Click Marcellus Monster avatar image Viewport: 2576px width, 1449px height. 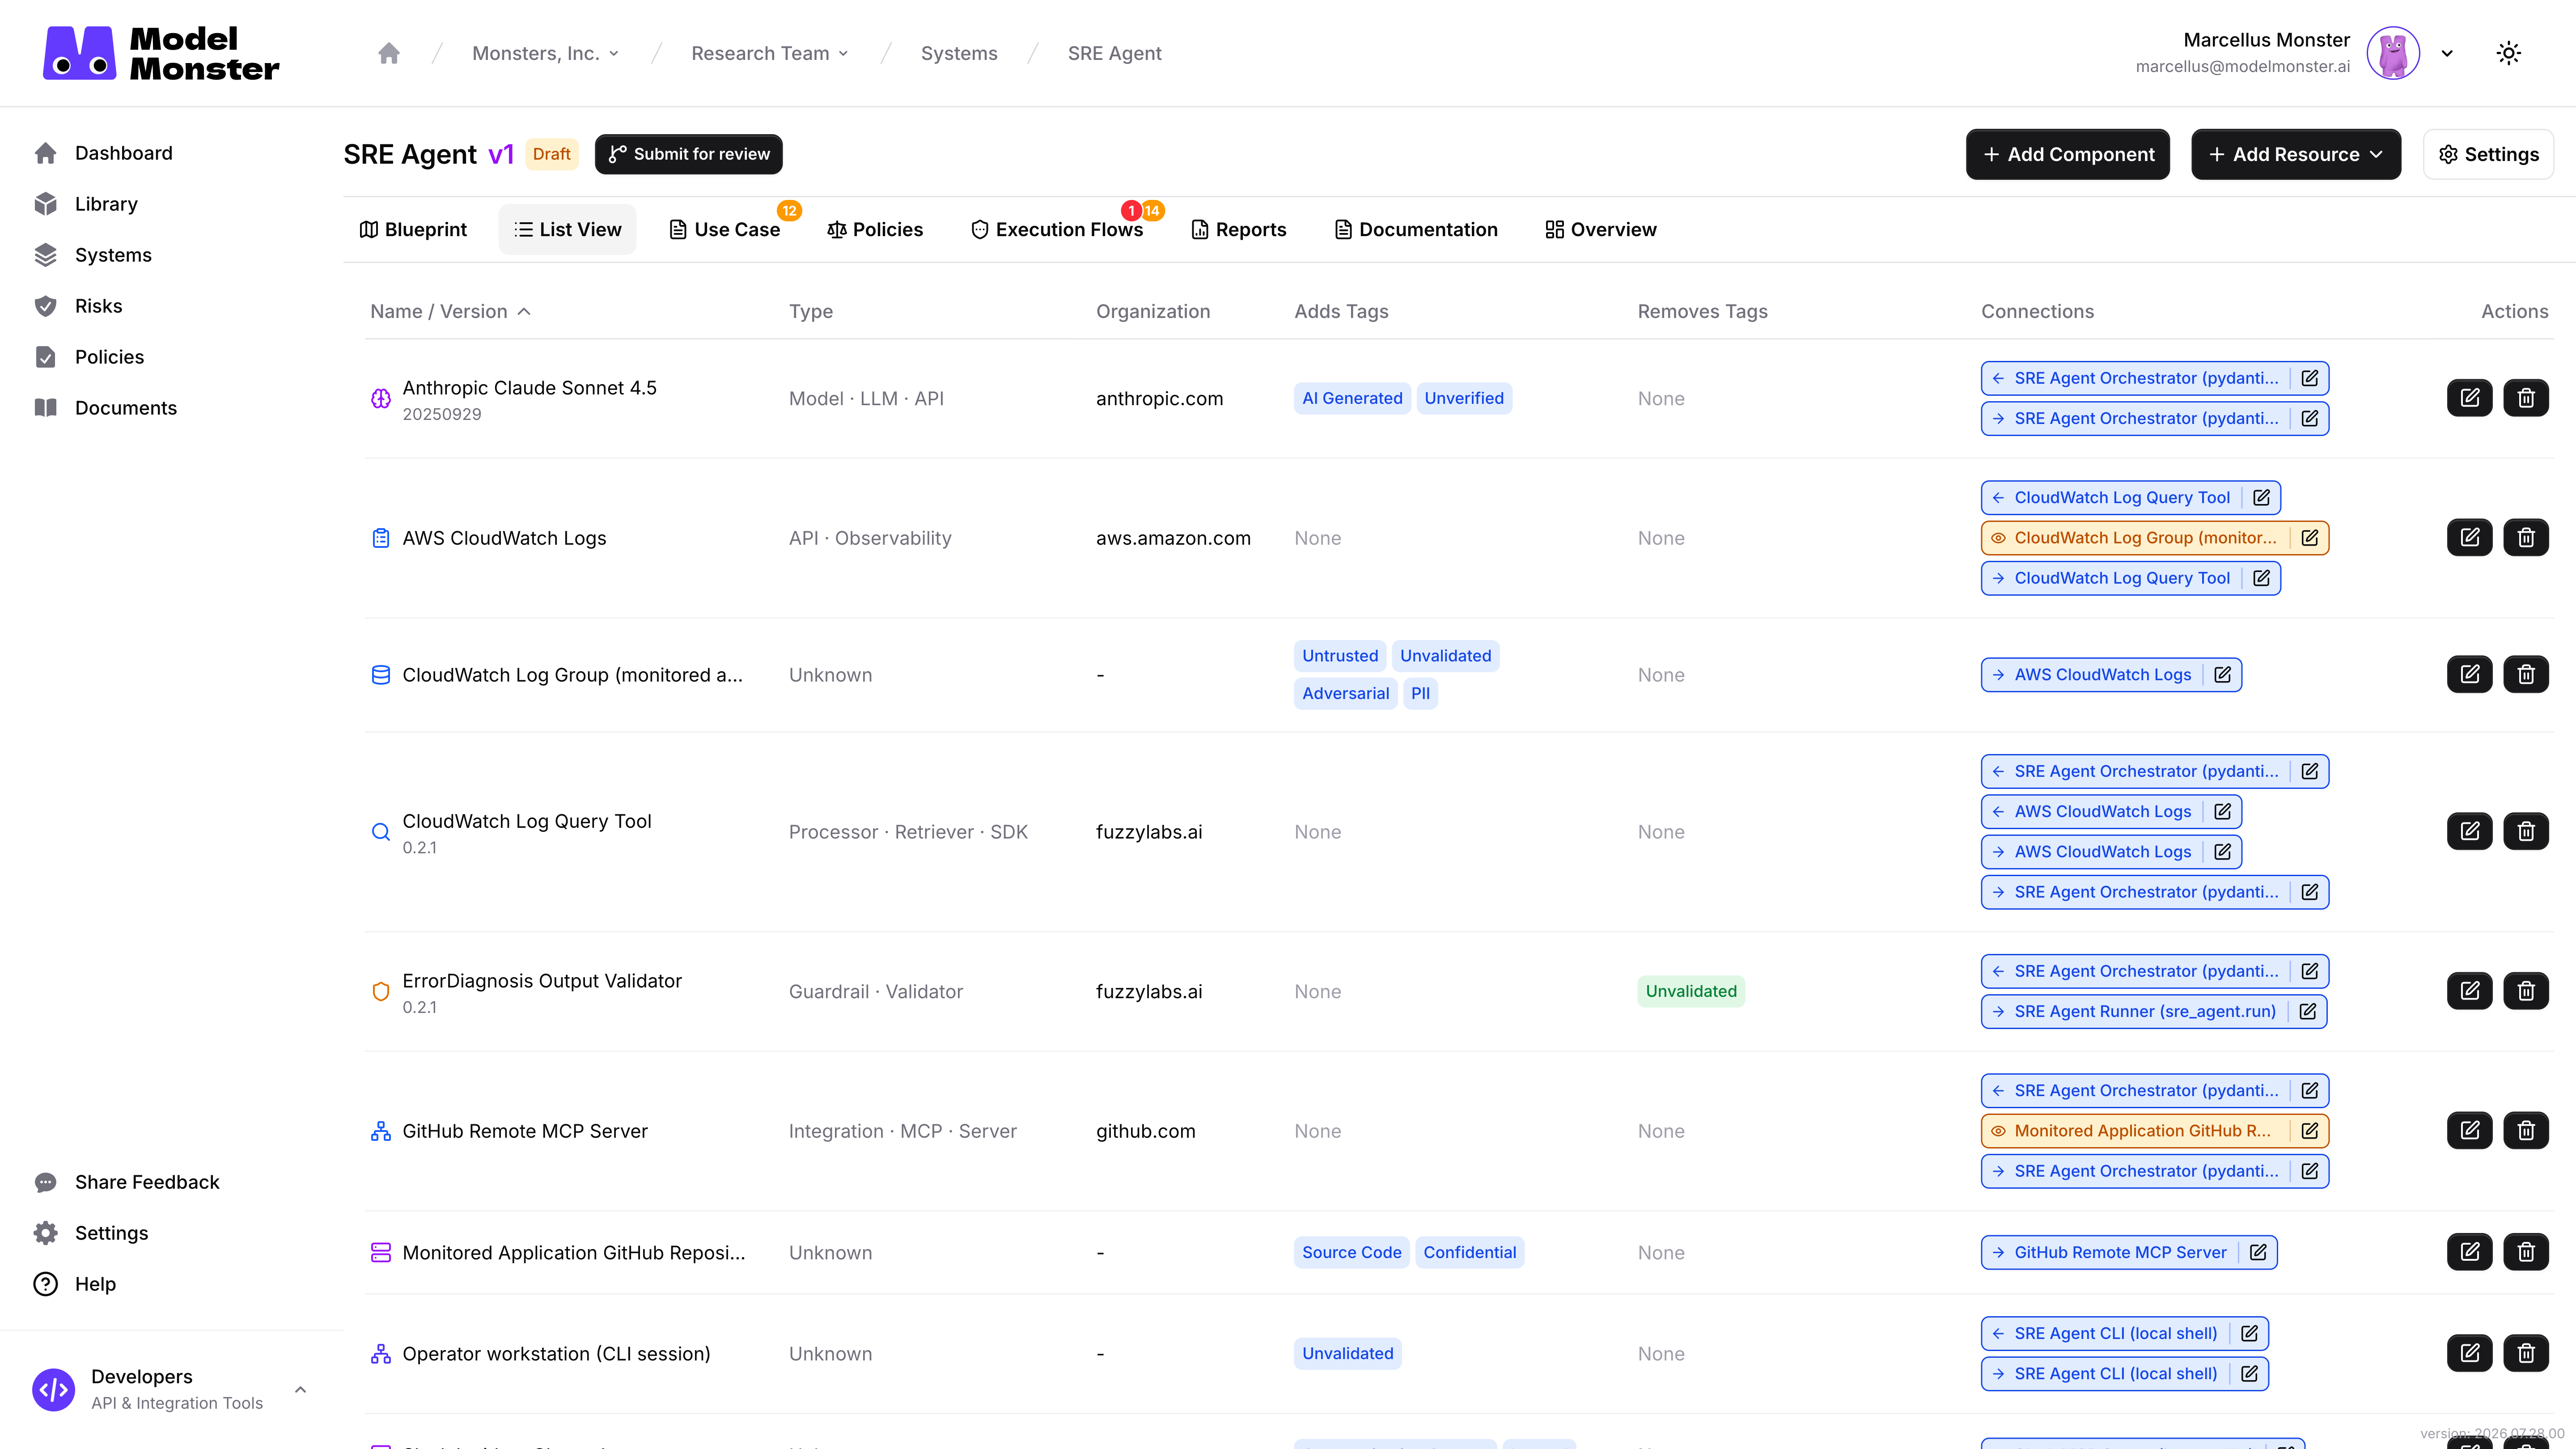(2393, 53)
